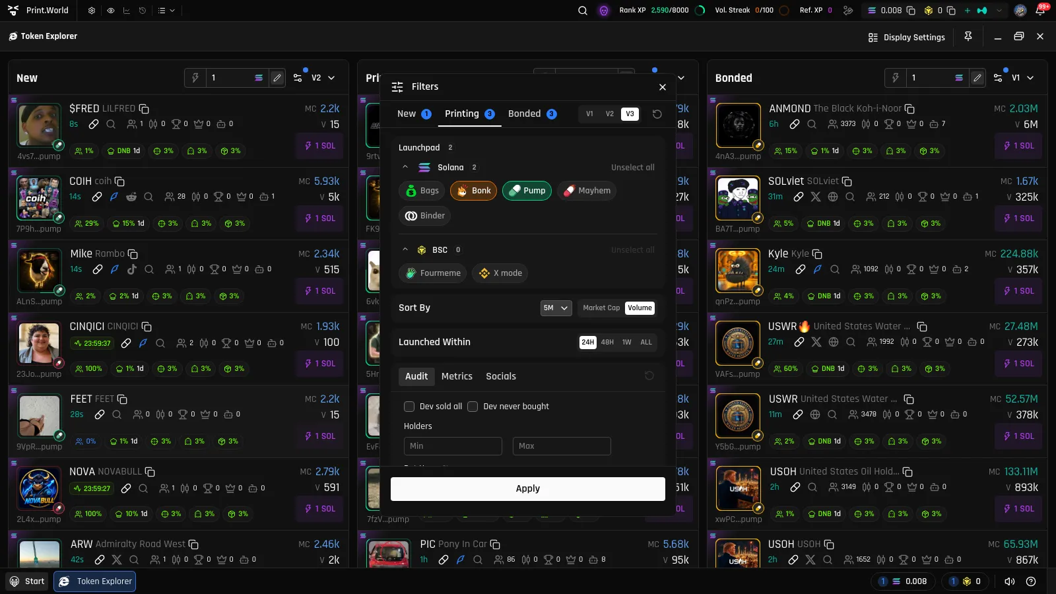Open the list menu dropdown in top bar
Screen dimensions: 1056x594
[166, 11]
